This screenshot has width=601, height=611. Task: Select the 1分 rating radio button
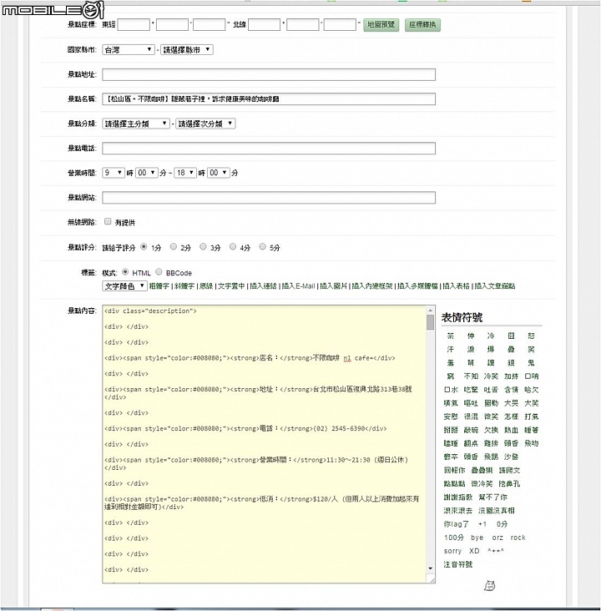click(144, 247)
